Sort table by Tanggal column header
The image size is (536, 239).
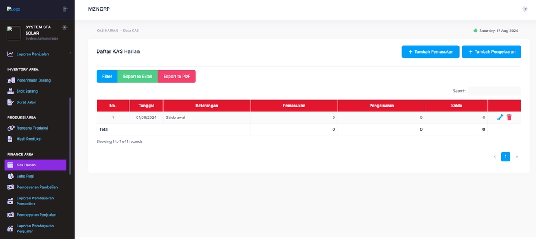tap(146, 106)
